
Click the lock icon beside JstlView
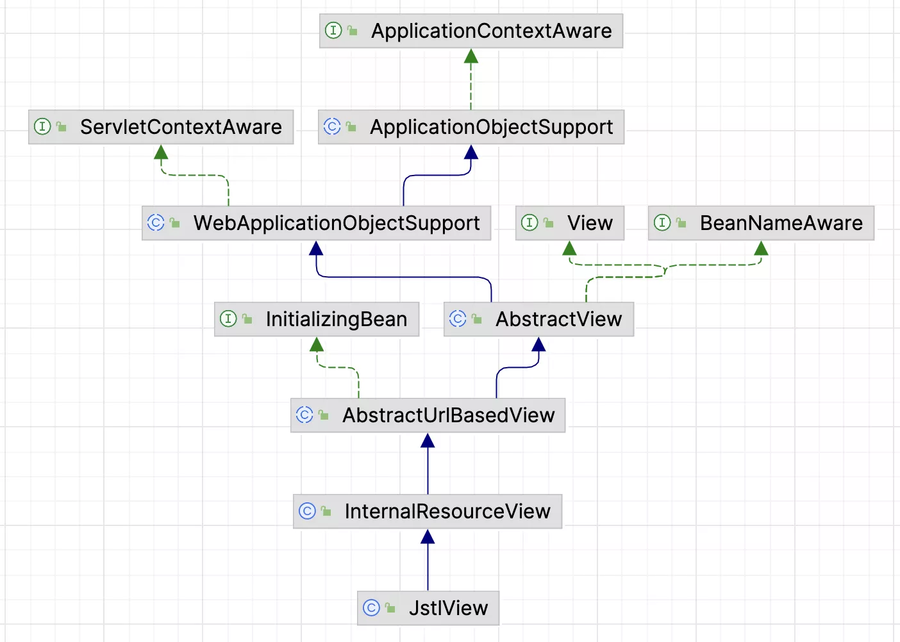[390, 607]
